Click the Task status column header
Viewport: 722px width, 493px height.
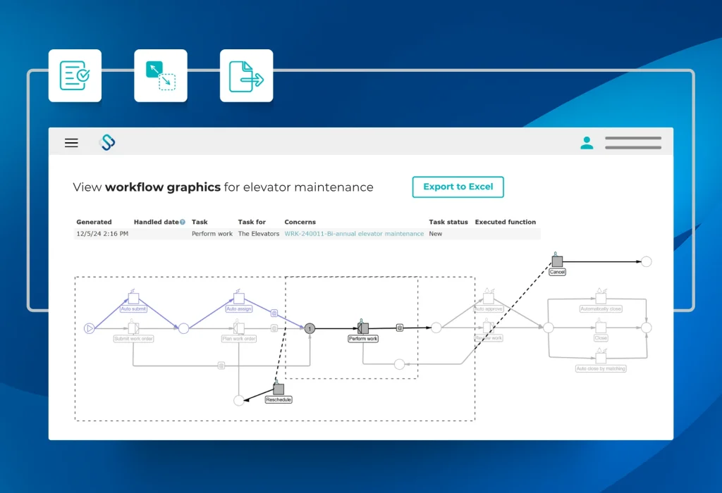[x=448, y=222]
